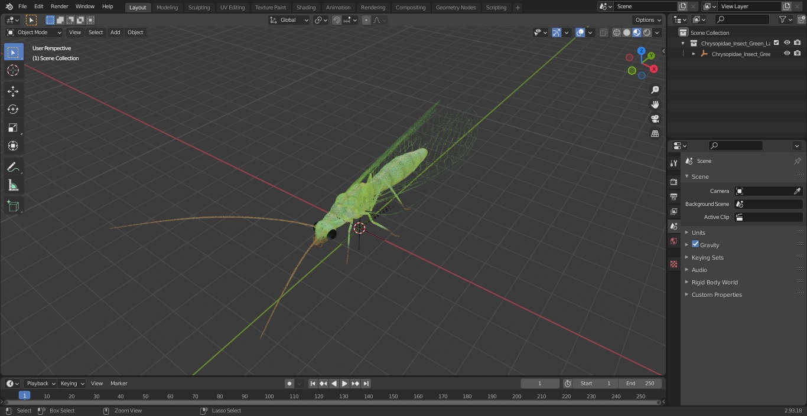Select the Cursor tool
This screenshot has width=807, height=416.
[13, 70]
